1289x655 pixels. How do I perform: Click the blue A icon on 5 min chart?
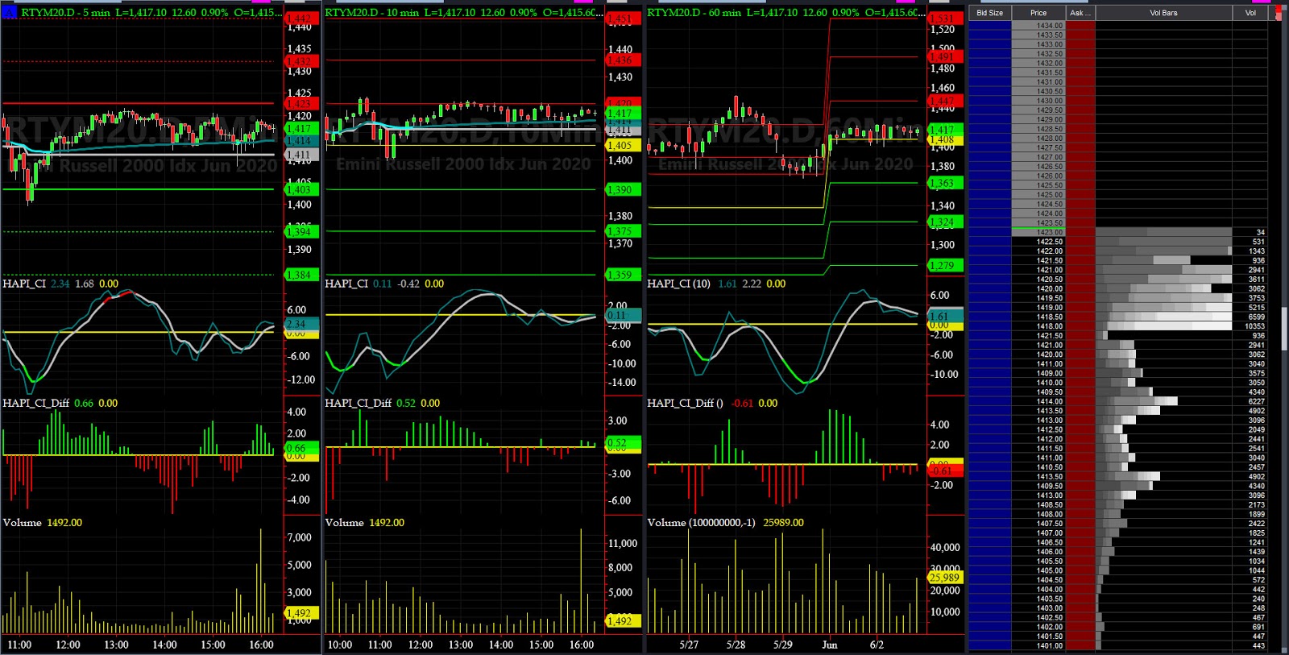point(9,12)
